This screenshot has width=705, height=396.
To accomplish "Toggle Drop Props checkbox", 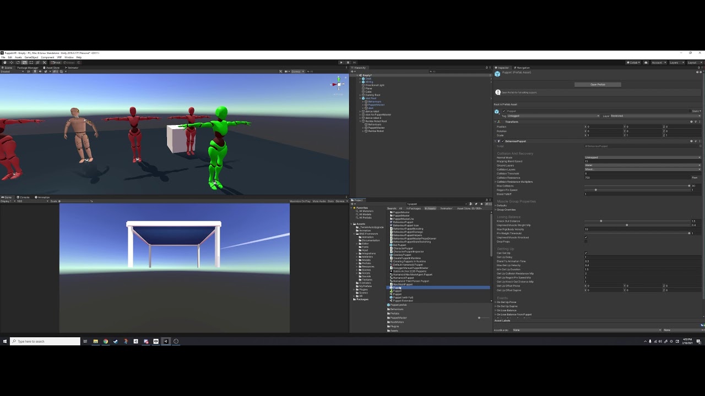I will click(x=586, y=241).
